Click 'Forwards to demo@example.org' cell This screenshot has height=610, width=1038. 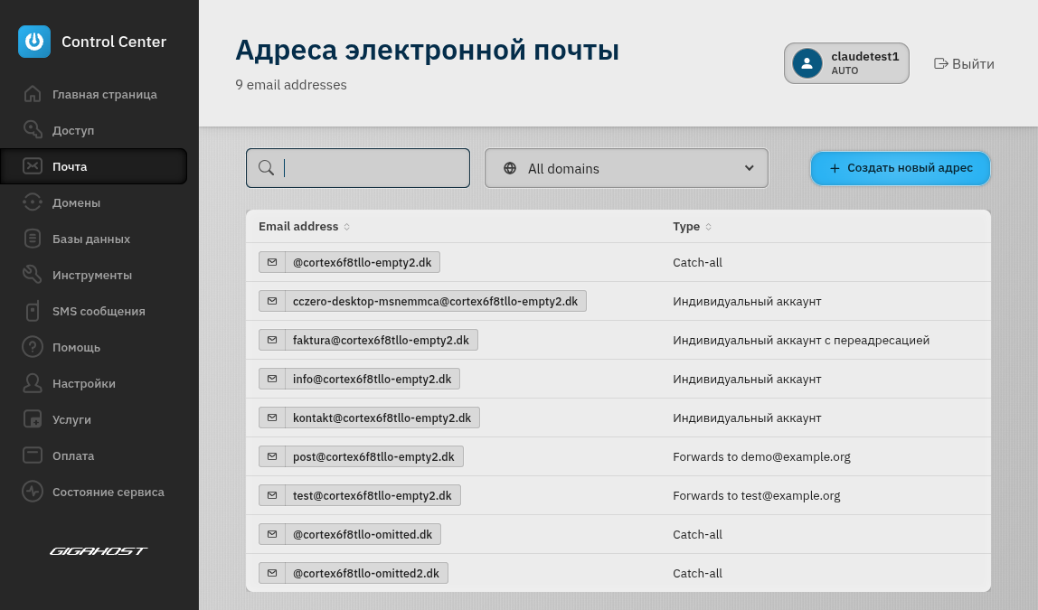tap(761, 456)
